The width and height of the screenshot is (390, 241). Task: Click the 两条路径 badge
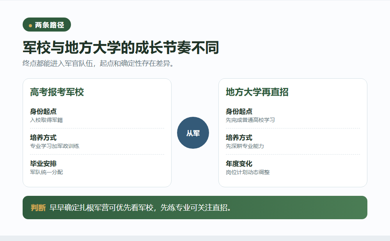click(x=47, y=25)
